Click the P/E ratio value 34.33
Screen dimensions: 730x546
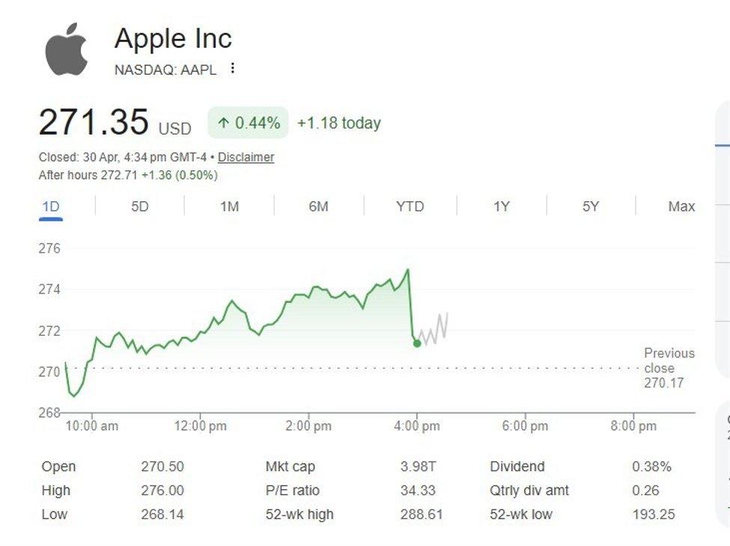418,491
